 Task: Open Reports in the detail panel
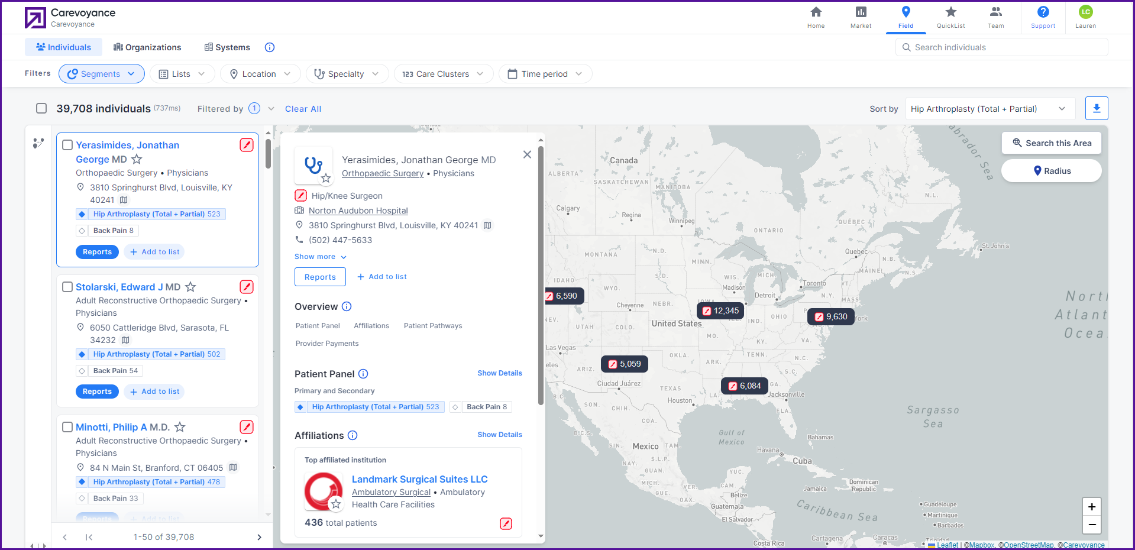click(320, 277)
